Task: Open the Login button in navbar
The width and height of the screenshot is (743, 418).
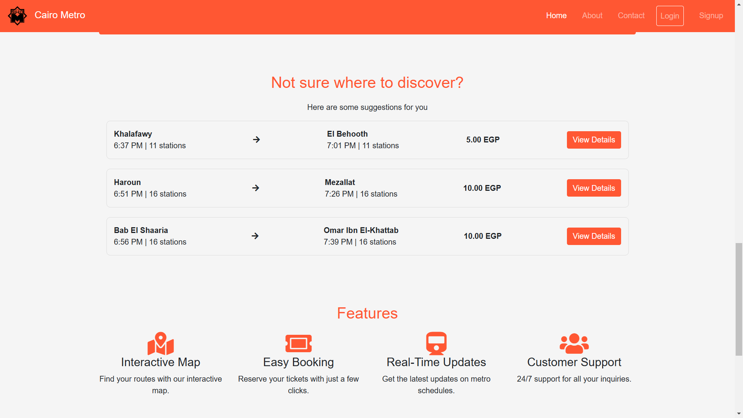Action: click(670, 16)
